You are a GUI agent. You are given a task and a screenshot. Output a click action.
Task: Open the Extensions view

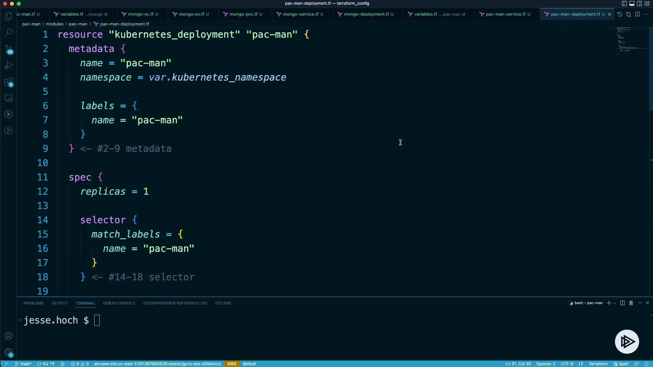click(9, 82)
